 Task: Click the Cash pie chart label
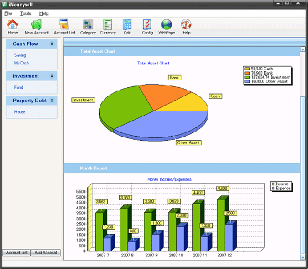click(215, 96)
